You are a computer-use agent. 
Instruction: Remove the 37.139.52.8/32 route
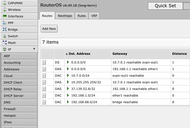[44, 89]
